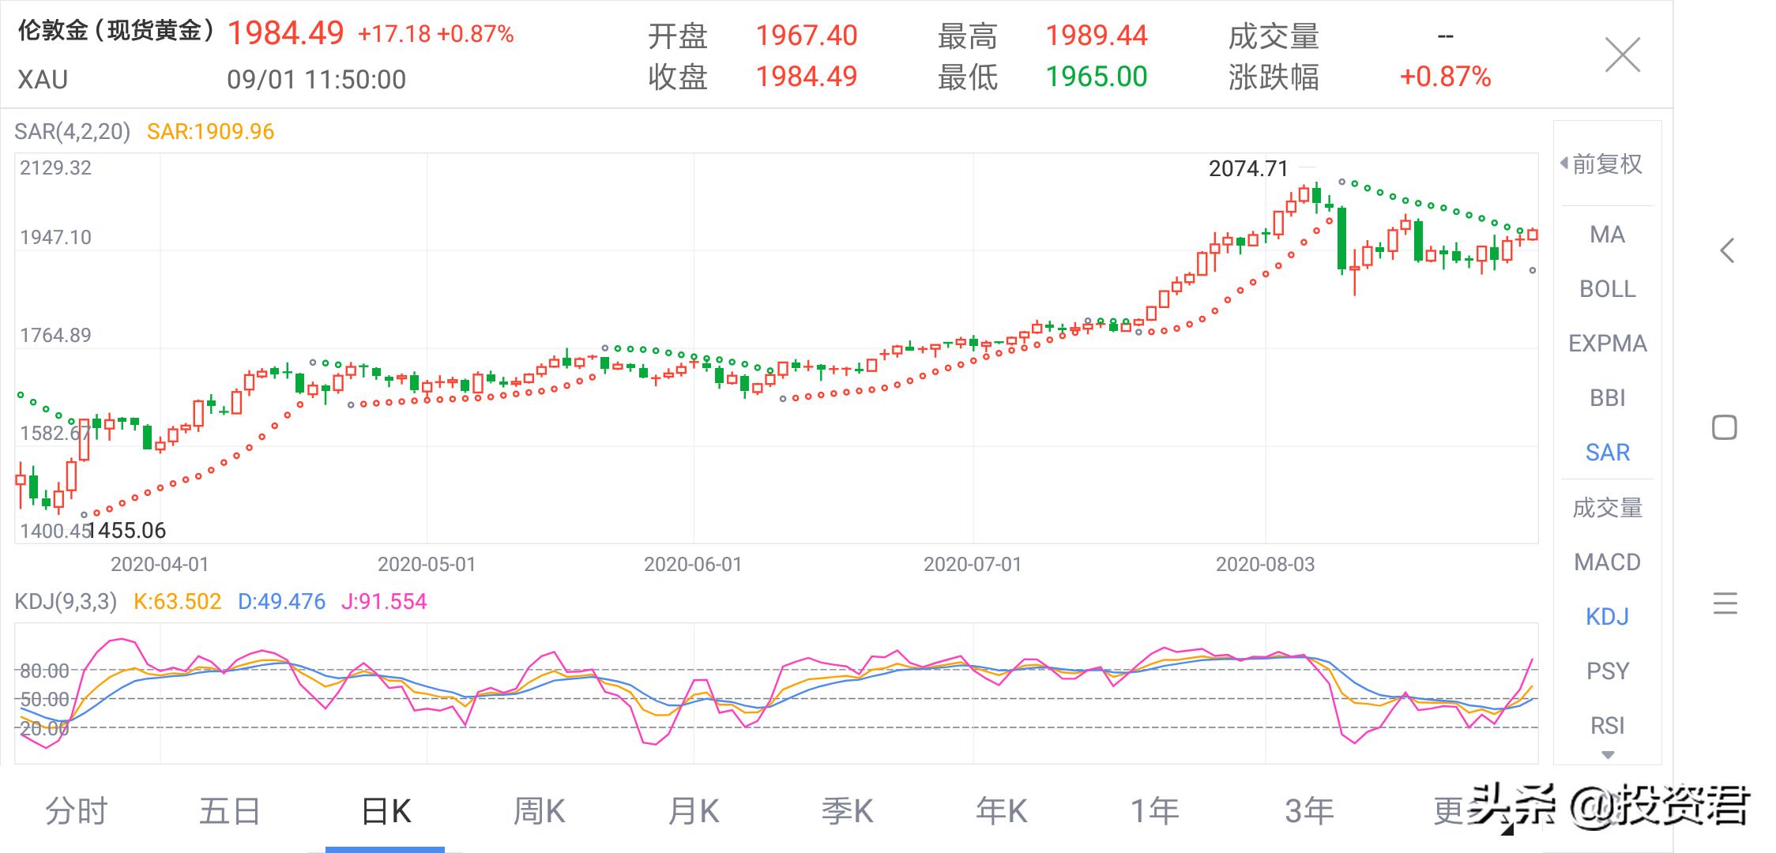Enable the MA moving average overlay
The height and width of the screenshot is (853, 1776).
click(x=1607, y=235)
